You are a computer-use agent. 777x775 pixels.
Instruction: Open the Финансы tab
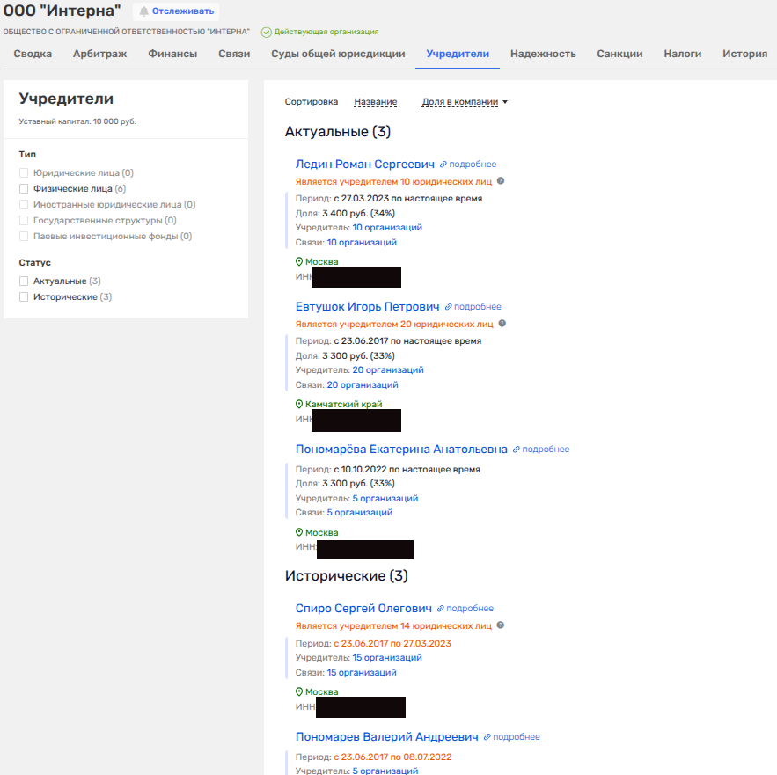click(x=172, y=54)
